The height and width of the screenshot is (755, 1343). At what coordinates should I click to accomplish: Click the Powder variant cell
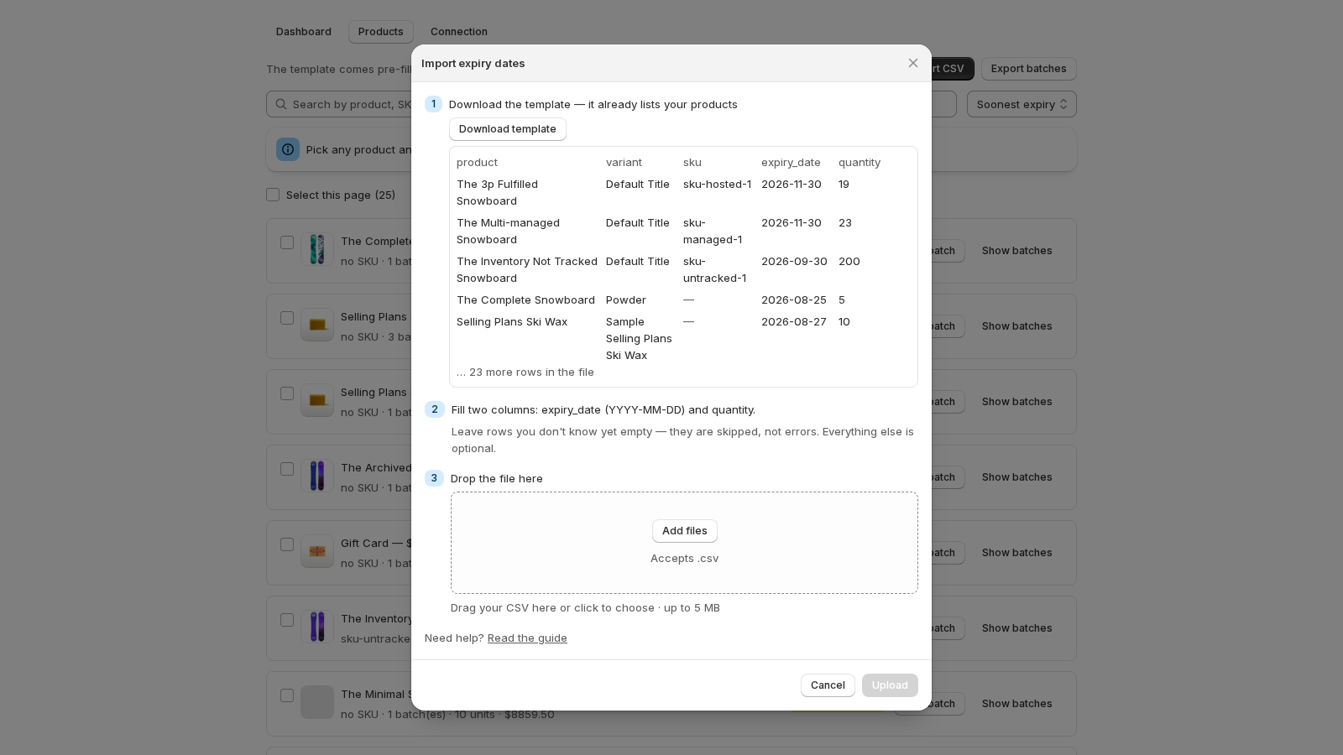(626, 300)
